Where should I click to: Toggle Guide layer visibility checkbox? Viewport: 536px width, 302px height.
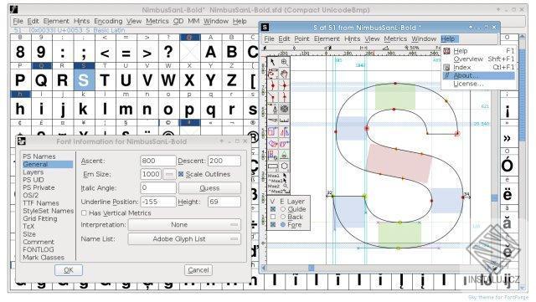click(273, 209)
